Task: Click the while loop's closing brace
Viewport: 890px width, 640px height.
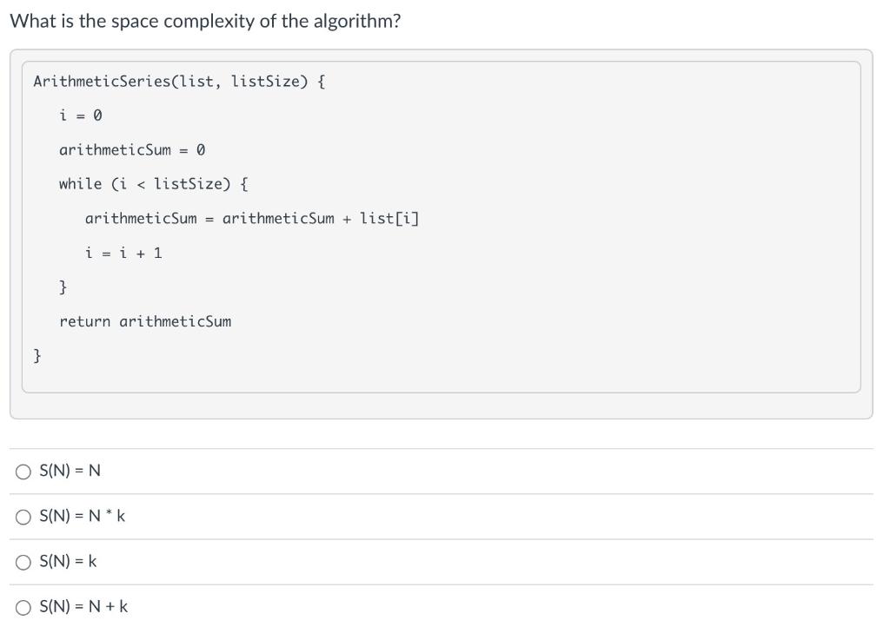Action: 63,287
